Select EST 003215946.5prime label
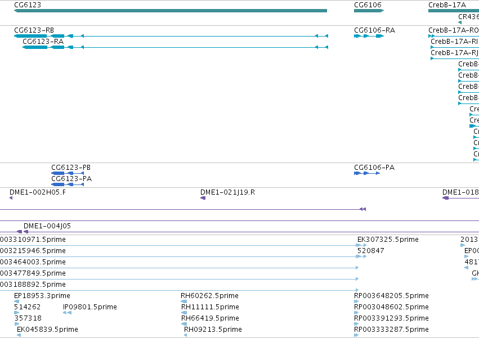This screenshot has width=479, height=338. pyautogui.click(x=33, y=251)
